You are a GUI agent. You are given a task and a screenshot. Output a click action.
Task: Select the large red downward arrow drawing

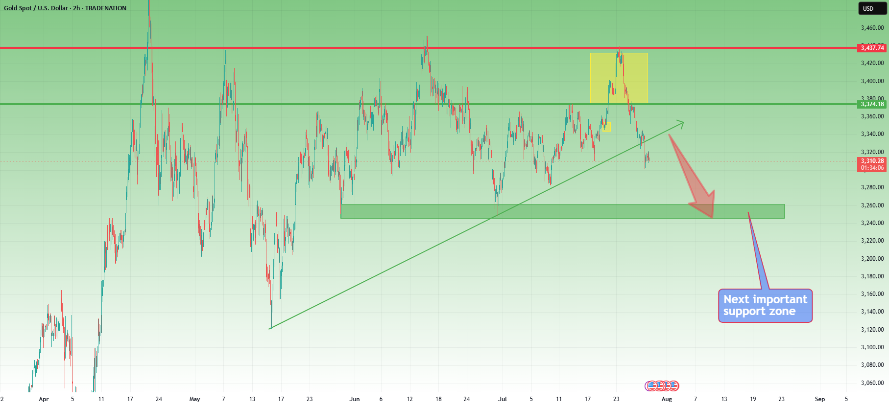[693, 176]
